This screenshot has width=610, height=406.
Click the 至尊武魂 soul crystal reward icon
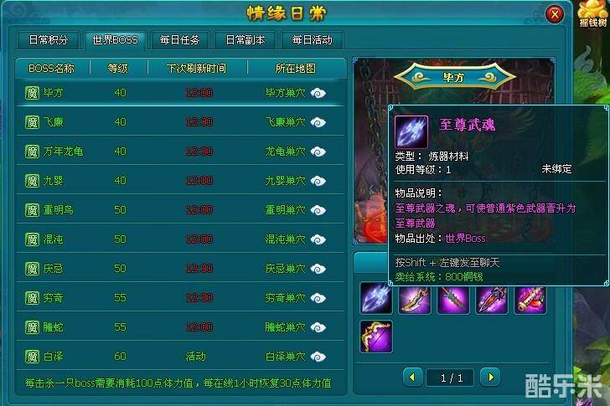[375, 299]
